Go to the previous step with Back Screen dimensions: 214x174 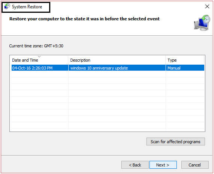135,165
